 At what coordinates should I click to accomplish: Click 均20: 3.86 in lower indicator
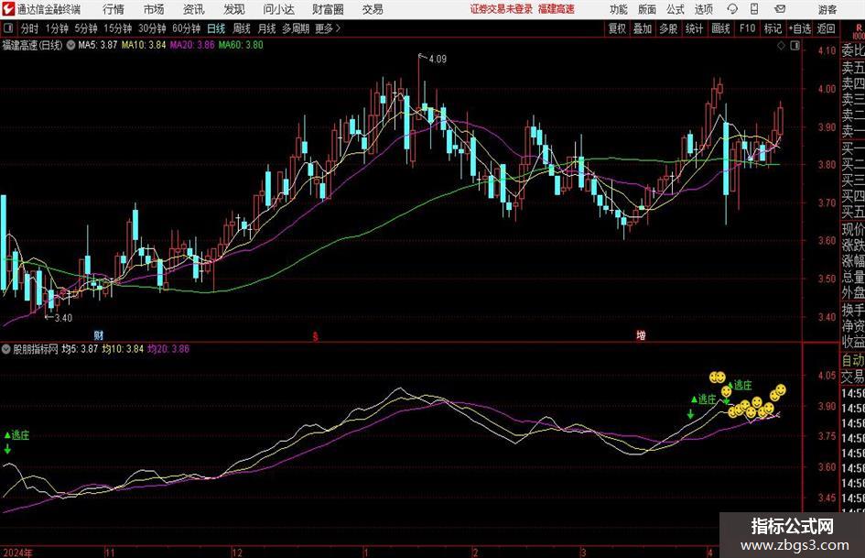[x=168, y=349]
